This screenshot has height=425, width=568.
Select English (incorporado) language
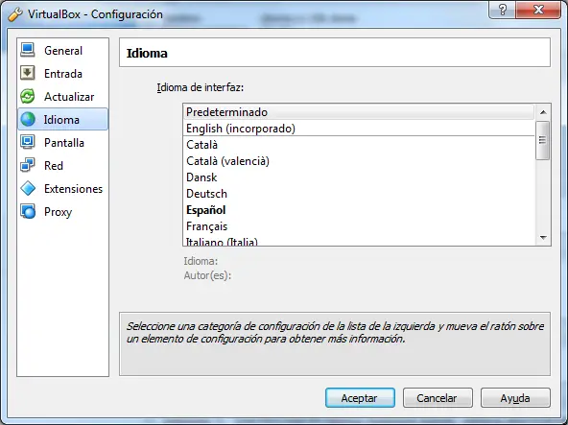[359, 129]
